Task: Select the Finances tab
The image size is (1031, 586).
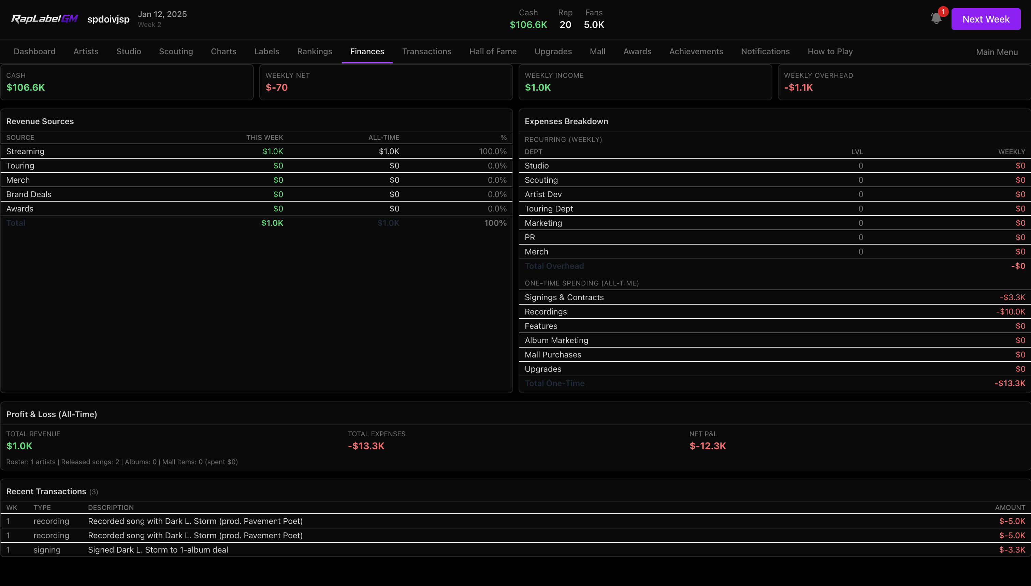Action: pyautogui.click(x=367, y=52)
